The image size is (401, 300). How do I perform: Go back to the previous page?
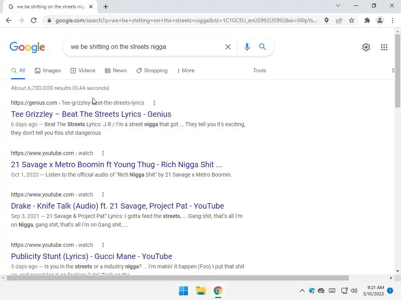pyautogui.click(x=9, y=20)
